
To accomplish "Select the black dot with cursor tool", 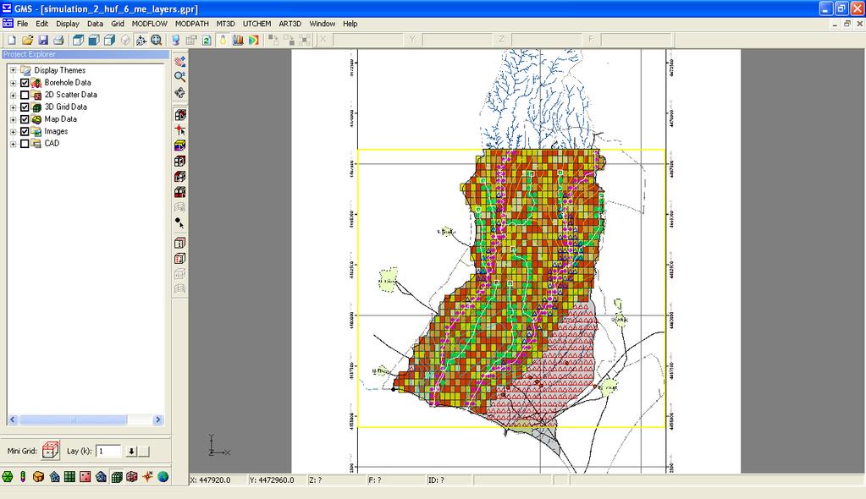I will click(x=179, y=223).
